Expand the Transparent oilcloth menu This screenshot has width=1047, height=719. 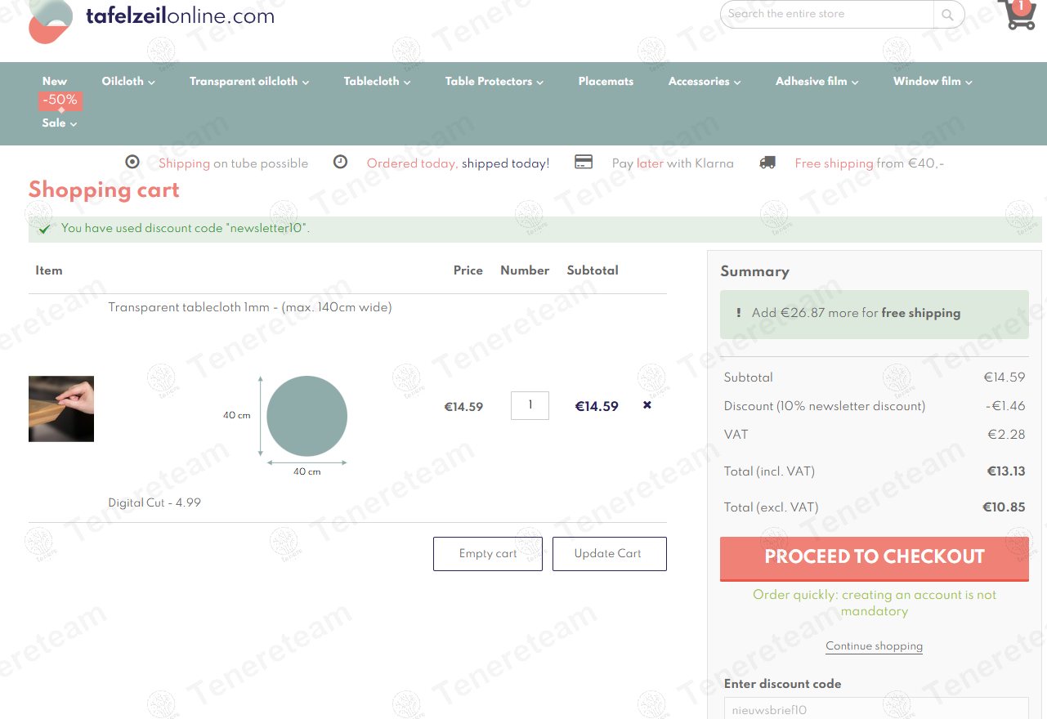pos(249,81)
